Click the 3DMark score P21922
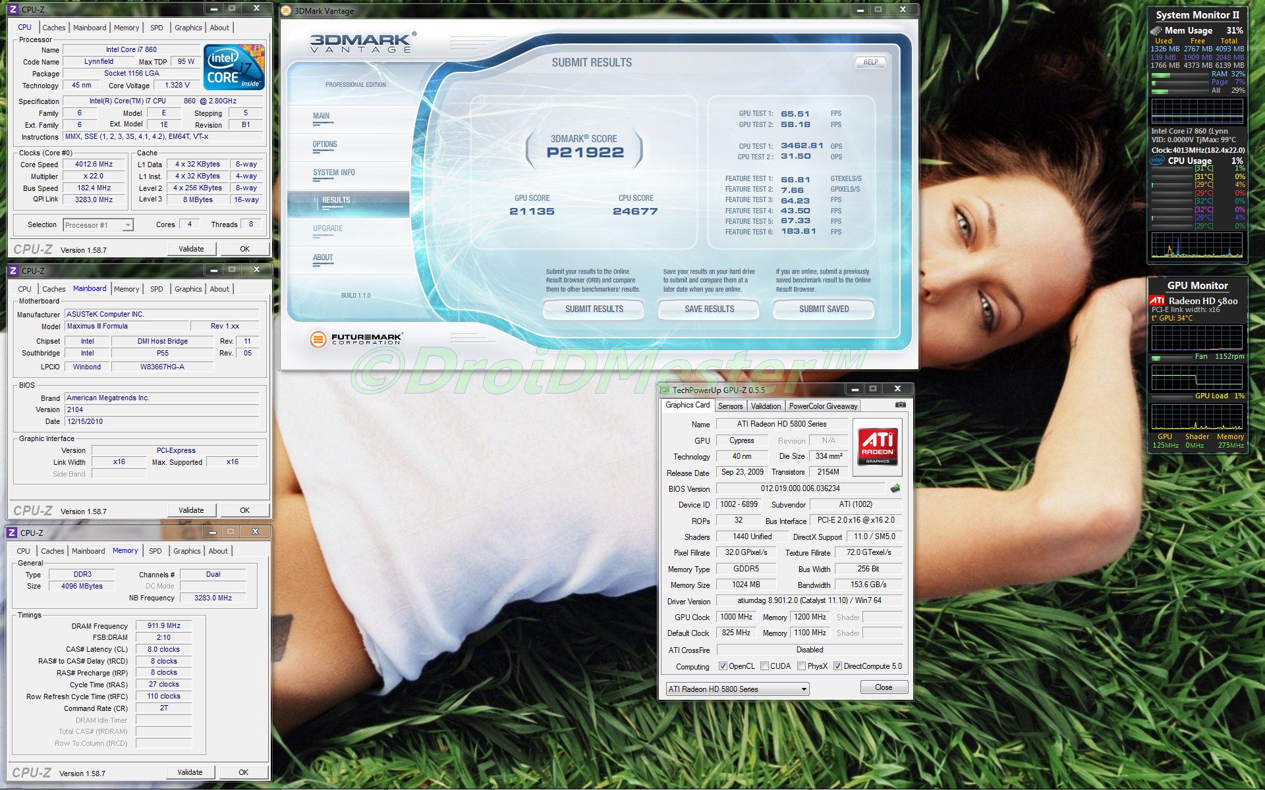1265x790 pixels. coord(585,153)
